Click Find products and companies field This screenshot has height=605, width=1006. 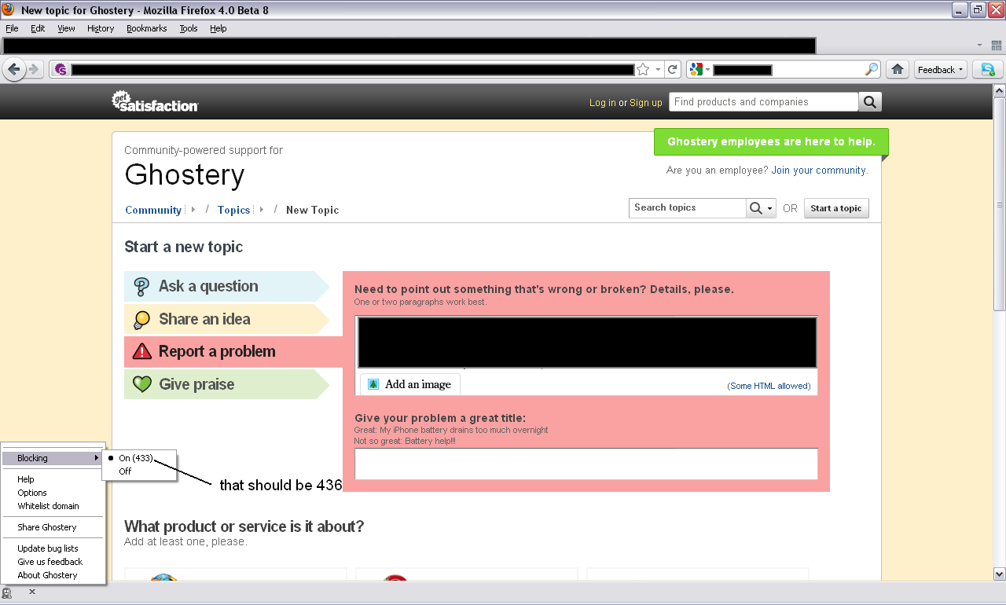coord(763,102)
